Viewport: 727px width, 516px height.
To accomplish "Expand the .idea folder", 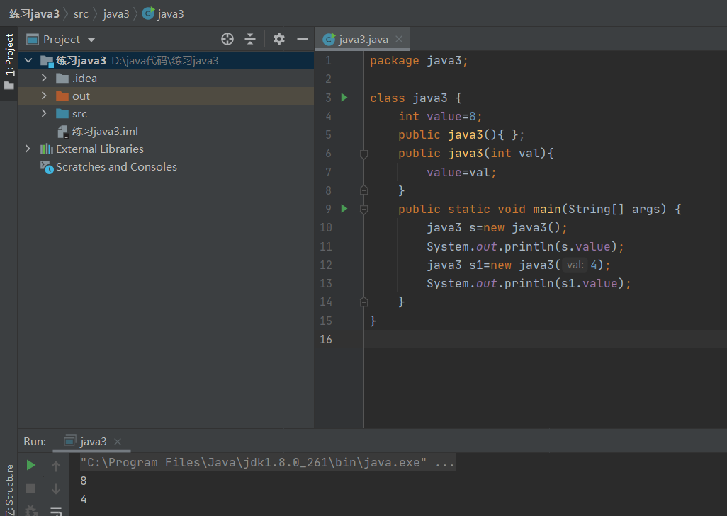I will point(44,78).
